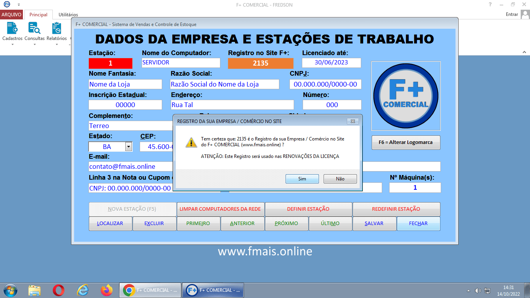The image size is (530, 298).
Task: Click the Número field 000
Action: 332,105
